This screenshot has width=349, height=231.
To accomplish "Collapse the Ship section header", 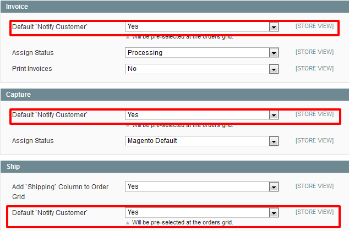I will [13, 166].
